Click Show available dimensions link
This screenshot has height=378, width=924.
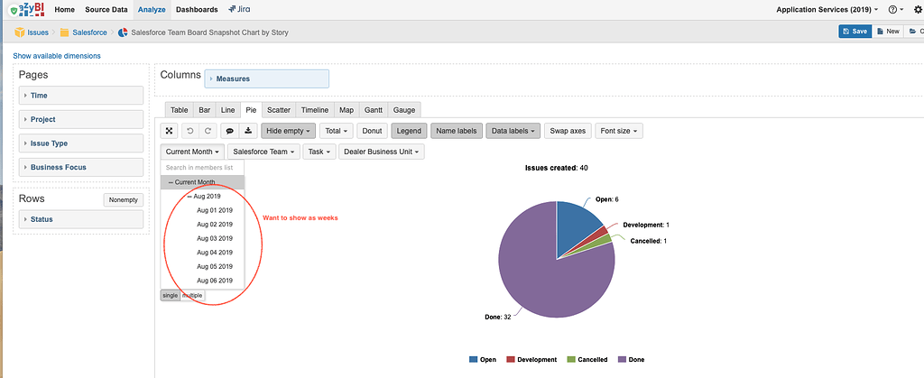[x=57, y=56]
